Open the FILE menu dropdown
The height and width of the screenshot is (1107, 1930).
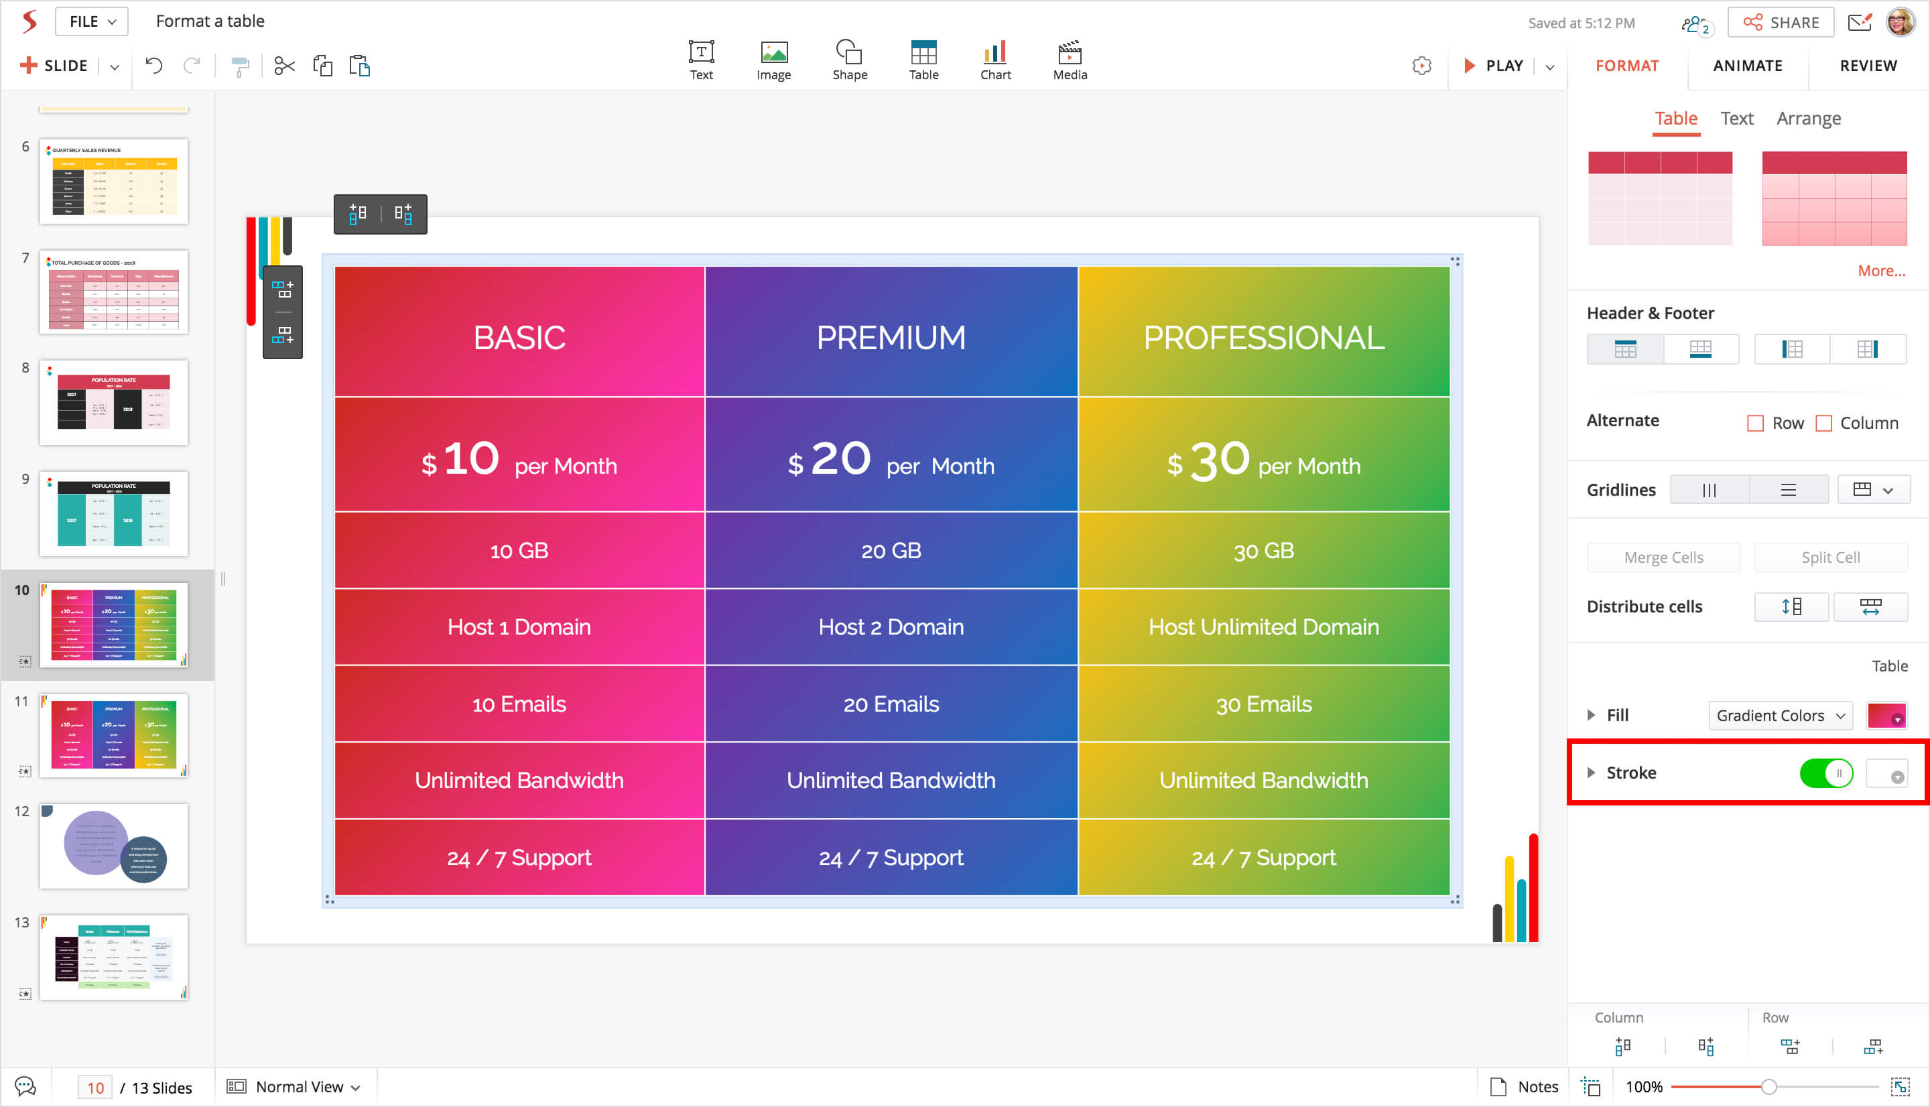[x=91, y=21]
